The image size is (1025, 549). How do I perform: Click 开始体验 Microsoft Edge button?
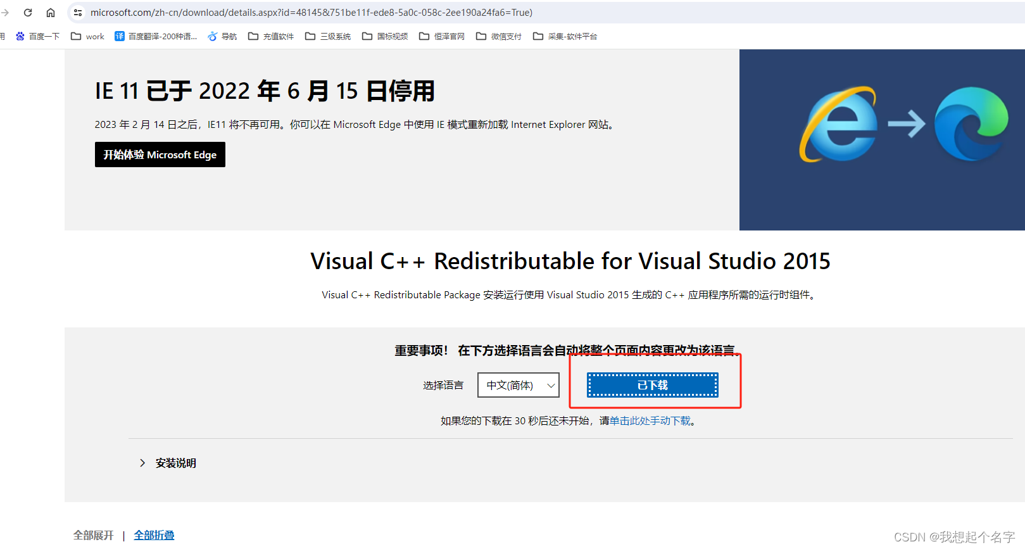[160, 155]
